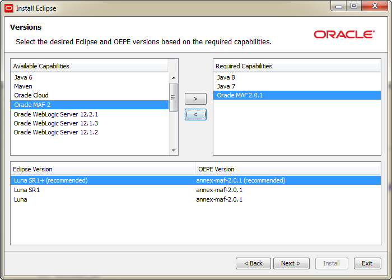
Task: Select Maven capability
Action: 90,86
